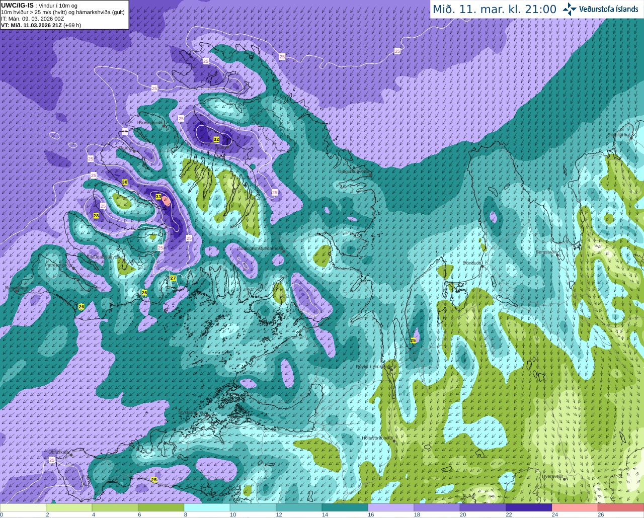
Task: Click the Bjargtangar station label
Action: click(16, 288)
